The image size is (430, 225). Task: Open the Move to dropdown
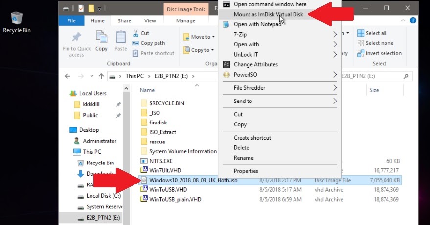(x=199, y=37)
